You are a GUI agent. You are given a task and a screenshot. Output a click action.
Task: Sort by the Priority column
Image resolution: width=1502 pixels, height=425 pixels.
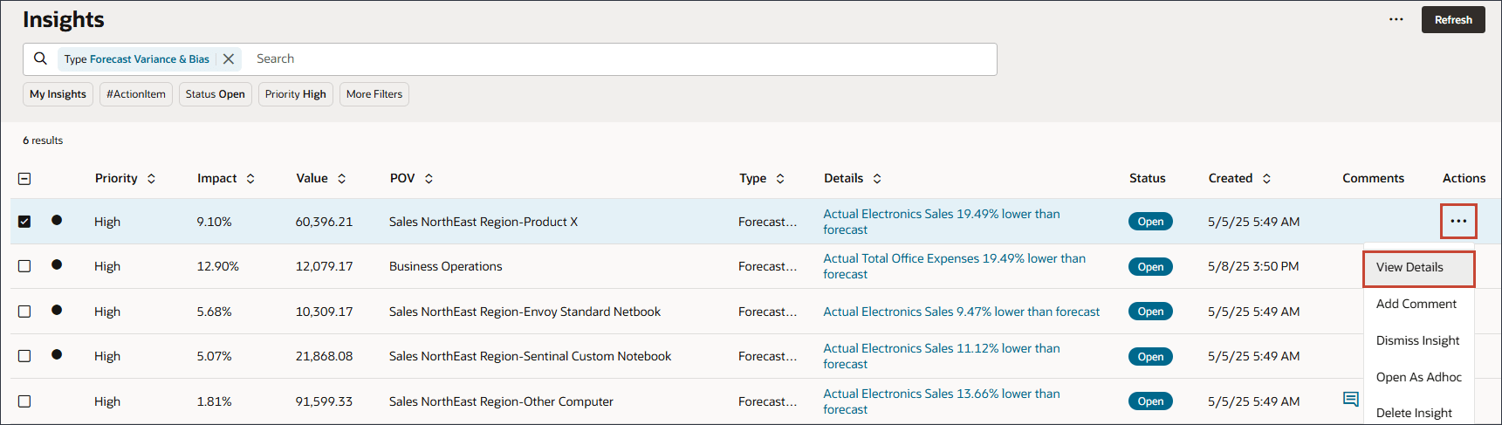151,178
